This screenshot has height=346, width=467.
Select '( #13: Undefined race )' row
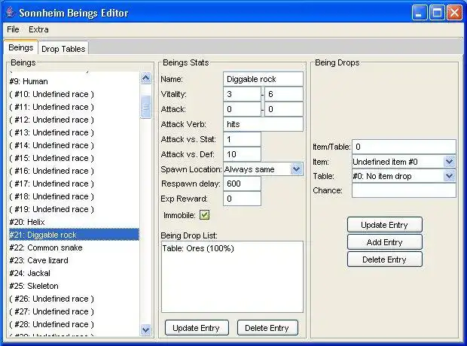click(74, 132)
